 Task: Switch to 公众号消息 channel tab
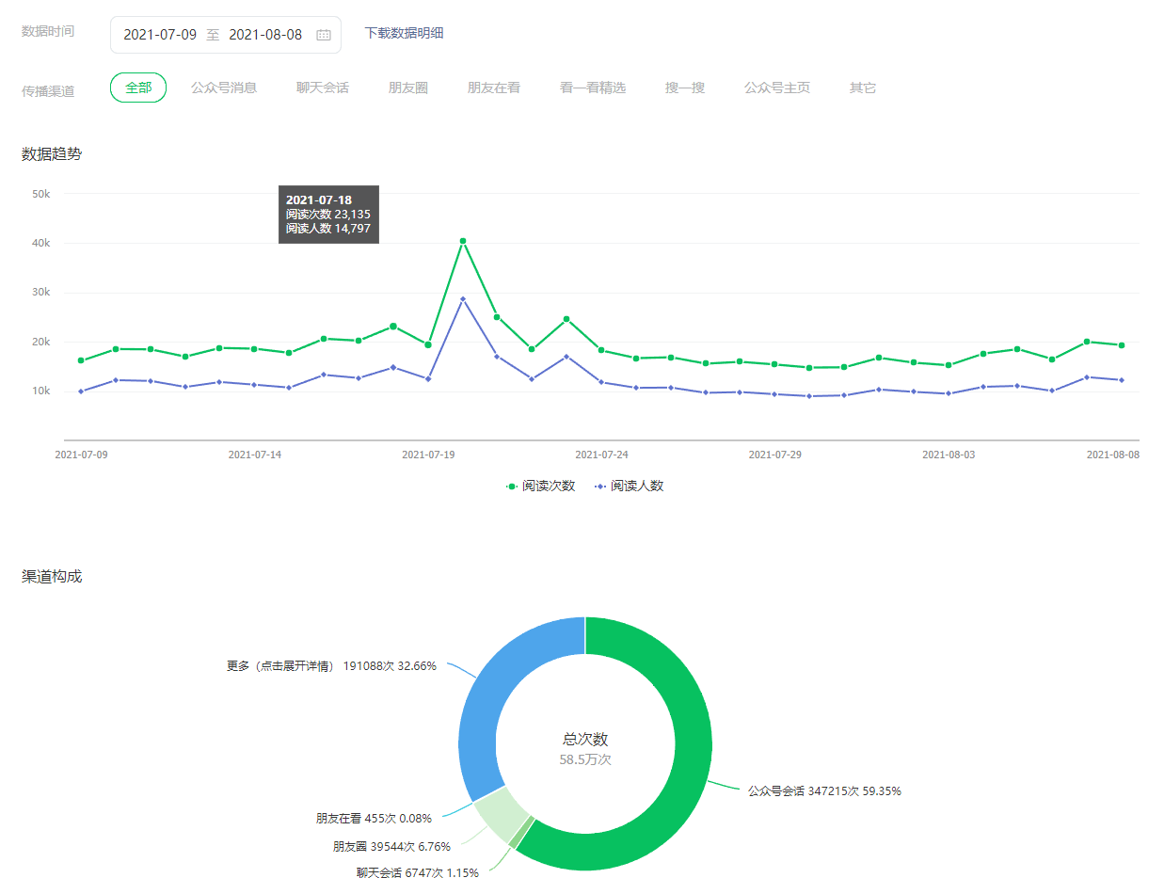click(x=224, y=88)
